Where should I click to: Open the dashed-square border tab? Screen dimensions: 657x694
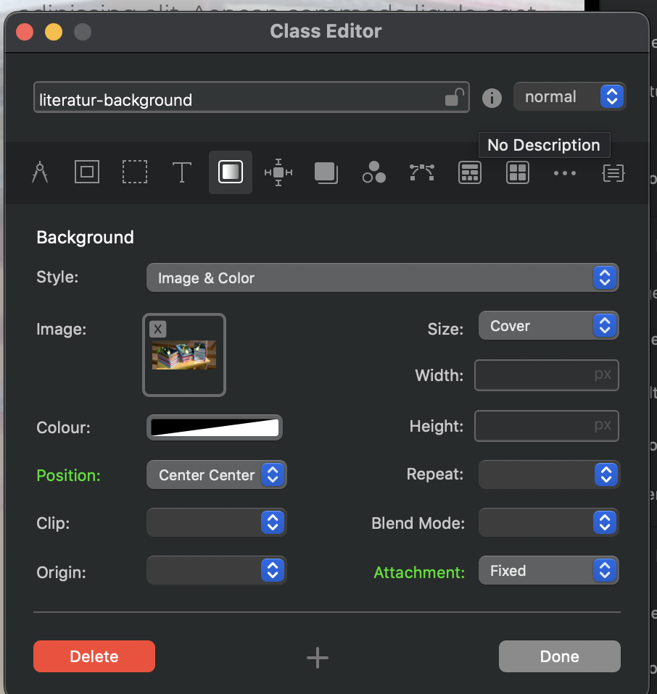pos(134,172)
